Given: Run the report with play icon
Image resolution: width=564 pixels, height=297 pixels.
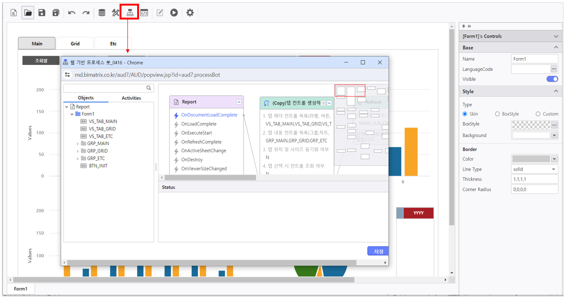Looking at the screenshot, I should pos(174,13).
